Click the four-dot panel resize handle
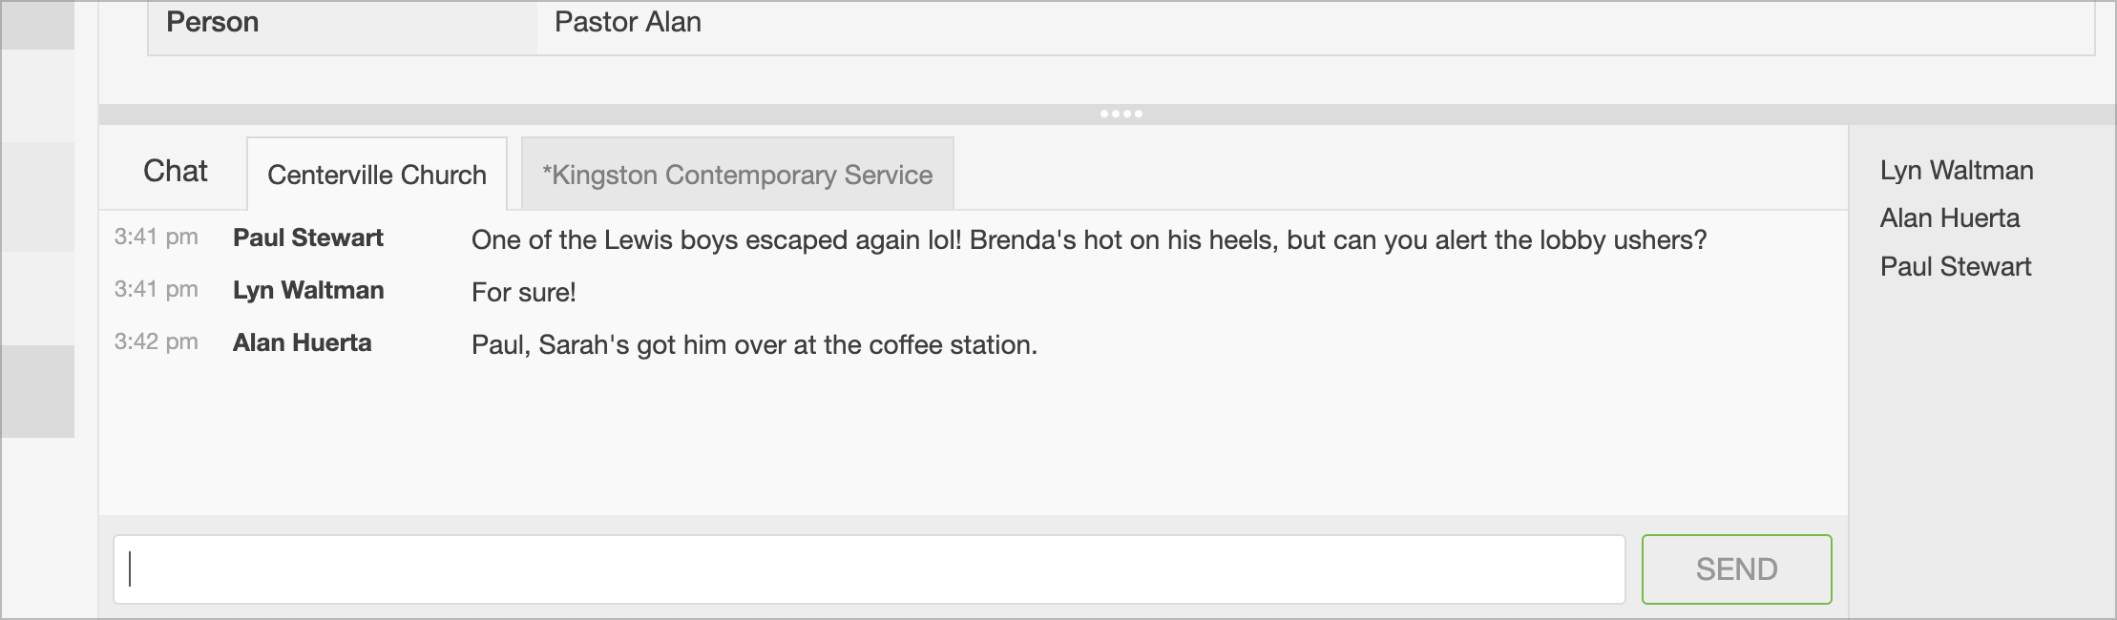This screenshot has width=2117, height=620. tap(1121, 114)
